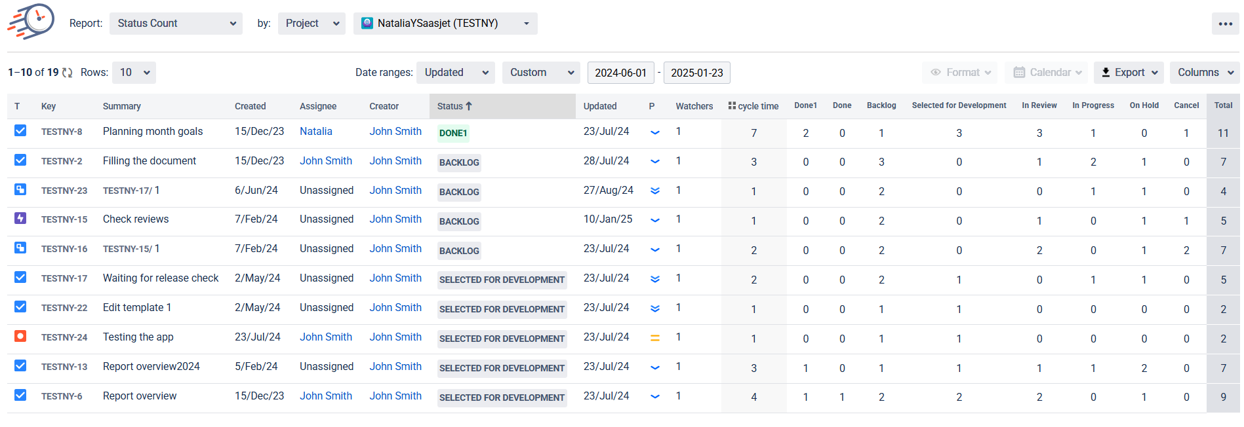Open the Custom date range dropdown
1244x427 pixels.
pyautogui.click(x=541, y=73)
